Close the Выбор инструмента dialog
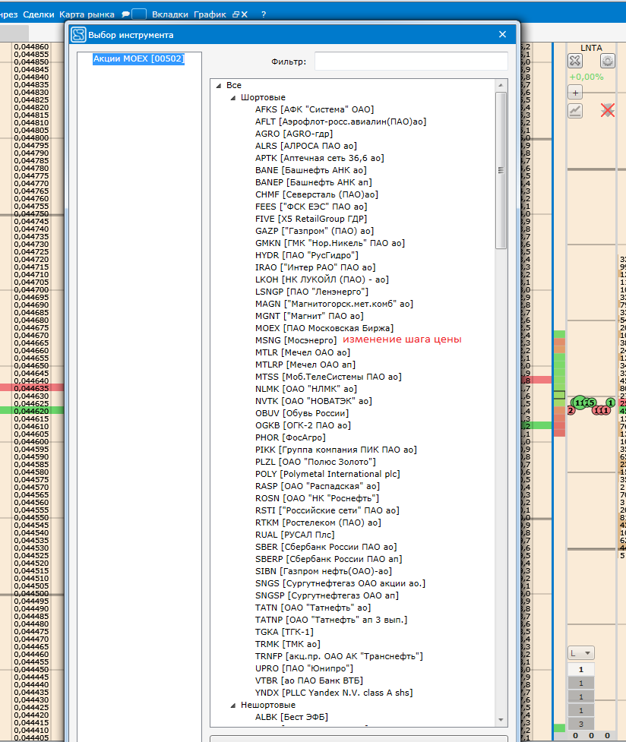The width and height of the screenshot is (626, 742). [x=502, y=34]
